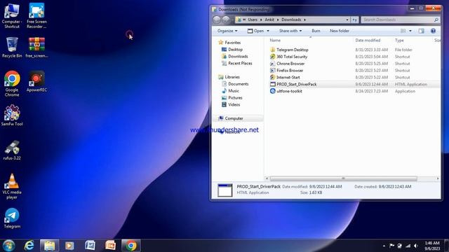Select Videos library

pyautogui.click(x=231, y=105)
